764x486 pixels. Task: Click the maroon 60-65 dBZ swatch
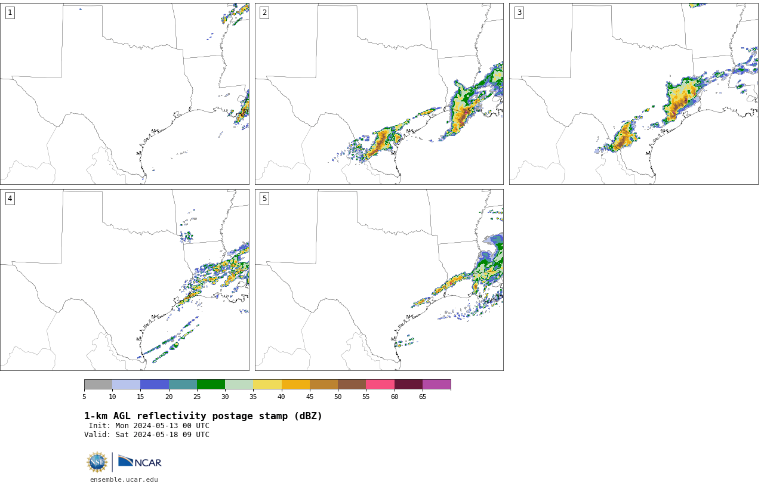408,384
